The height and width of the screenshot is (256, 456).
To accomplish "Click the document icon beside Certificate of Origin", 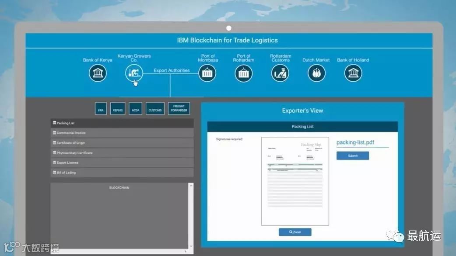I will tap(54, 142).
